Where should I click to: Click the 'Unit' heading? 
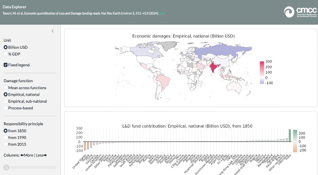(7, 40)
